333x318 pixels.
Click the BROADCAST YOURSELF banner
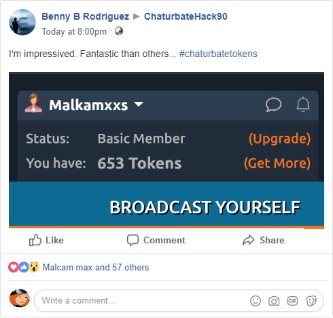click(166, 205)
